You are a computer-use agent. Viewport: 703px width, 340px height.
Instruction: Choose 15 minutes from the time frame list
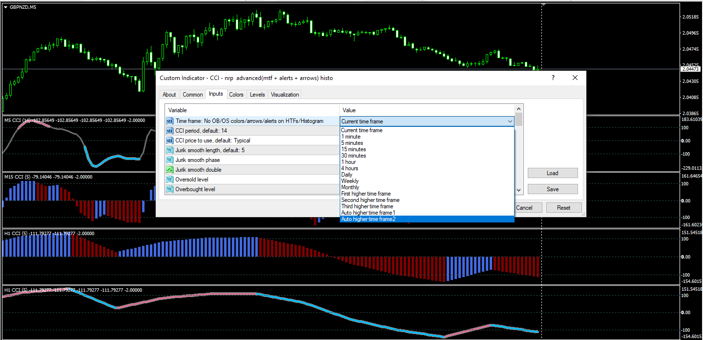[353, 149]
